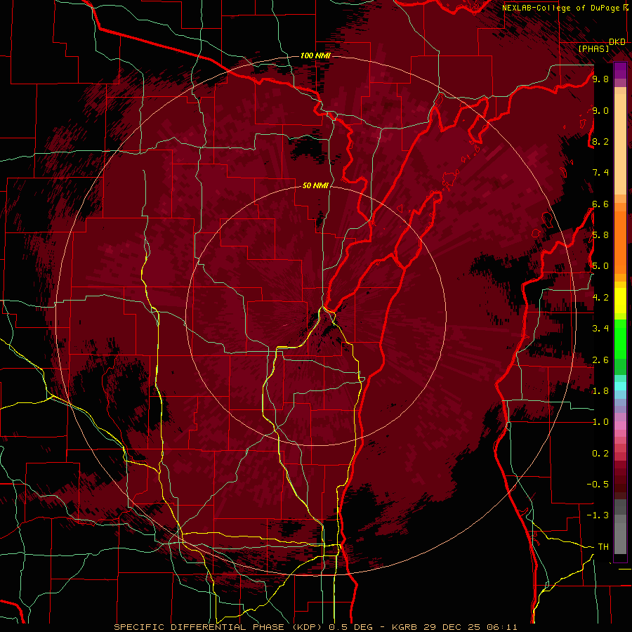Click the 7.4 value on color scale
The width and height of the screenshot is (632, 632).
600,173
